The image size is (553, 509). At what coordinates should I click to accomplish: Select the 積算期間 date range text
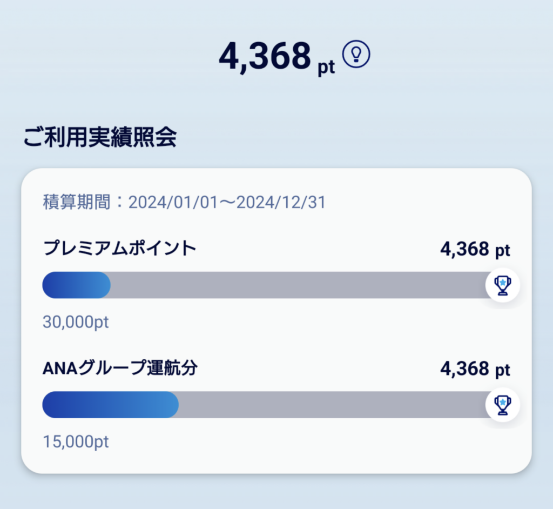coord(184,202)
